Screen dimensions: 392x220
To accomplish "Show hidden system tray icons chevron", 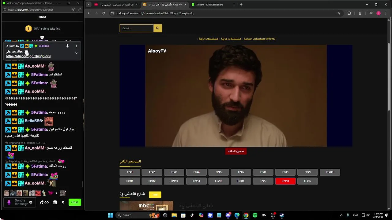I will point(341,215).
